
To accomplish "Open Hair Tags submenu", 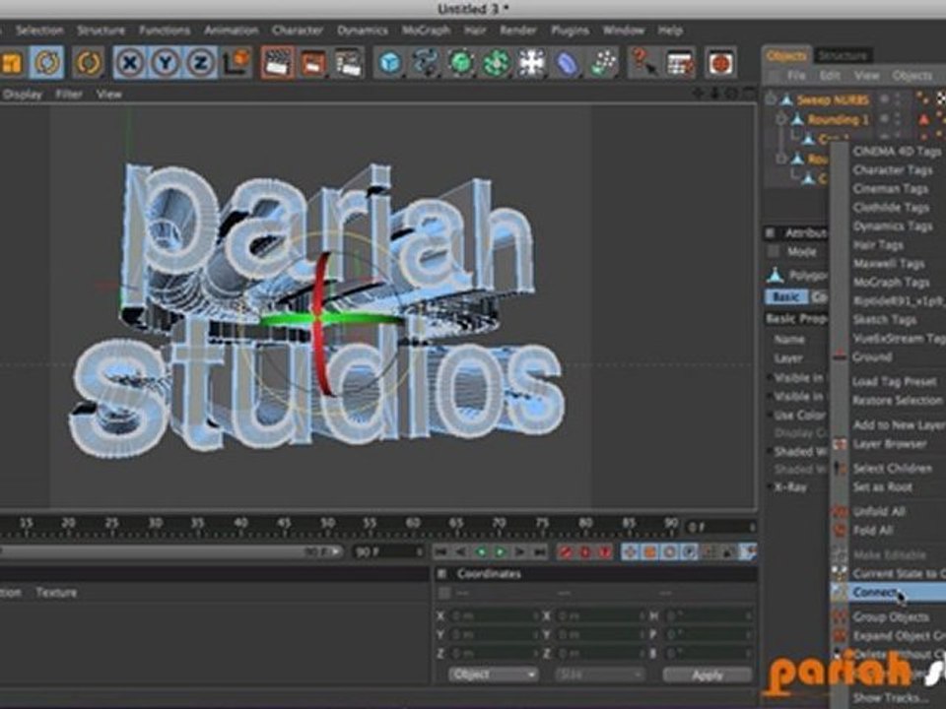I will (x=878, y=245).
